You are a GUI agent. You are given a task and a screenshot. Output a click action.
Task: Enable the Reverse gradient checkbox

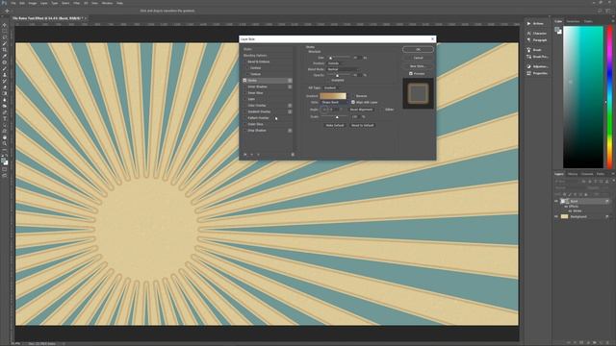pos(353,96)
